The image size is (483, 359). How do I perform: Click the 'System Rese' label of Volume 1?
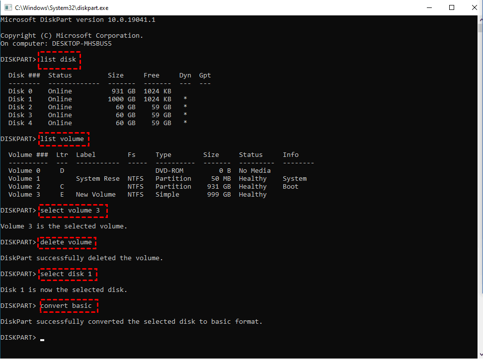pos(97,179)
